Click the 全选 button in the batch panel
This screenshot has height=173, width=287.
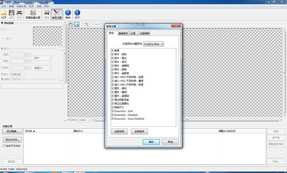pos(276,131)
